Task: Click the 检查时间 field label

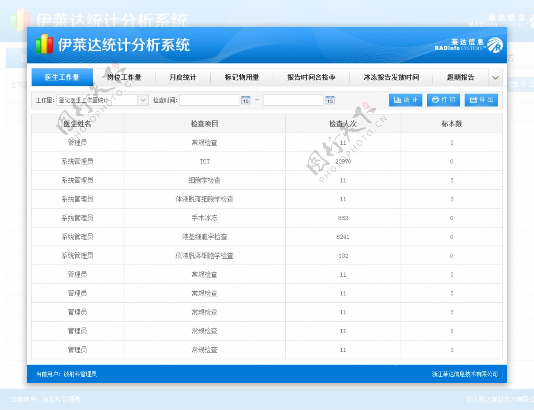Action: [x=165, y=100]
